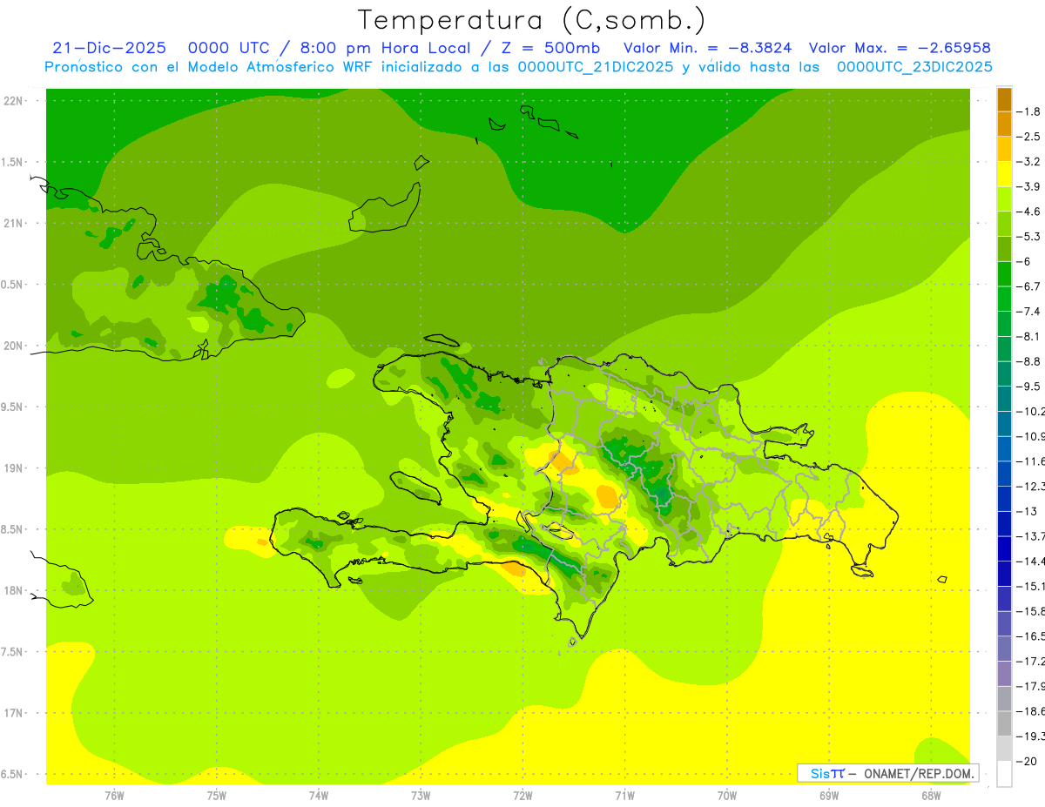
Task: Click the yellow swatch between -3.2 and -3.9
Action: pos(1004,174)
